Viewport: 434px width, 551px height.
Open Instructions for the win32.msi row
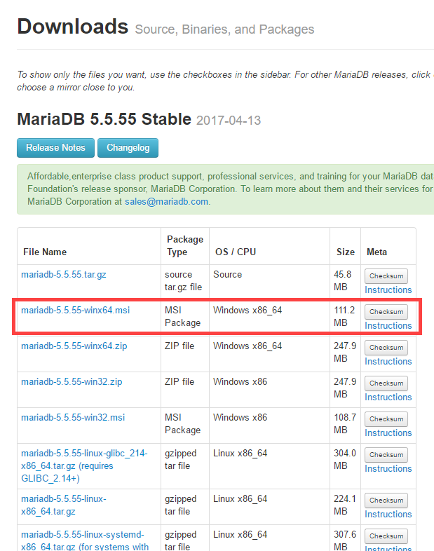[388, 433]
